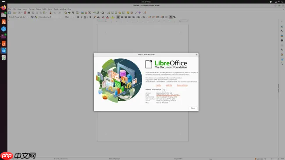Expand the Basic Shapes dropdown arrow
This screenshot has height=160, width=285.
142,13
